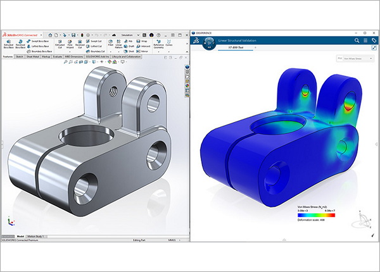The image size is (380, 272).
Task: Choose Boundary Boss/Base feature
Action: [39, 51]
